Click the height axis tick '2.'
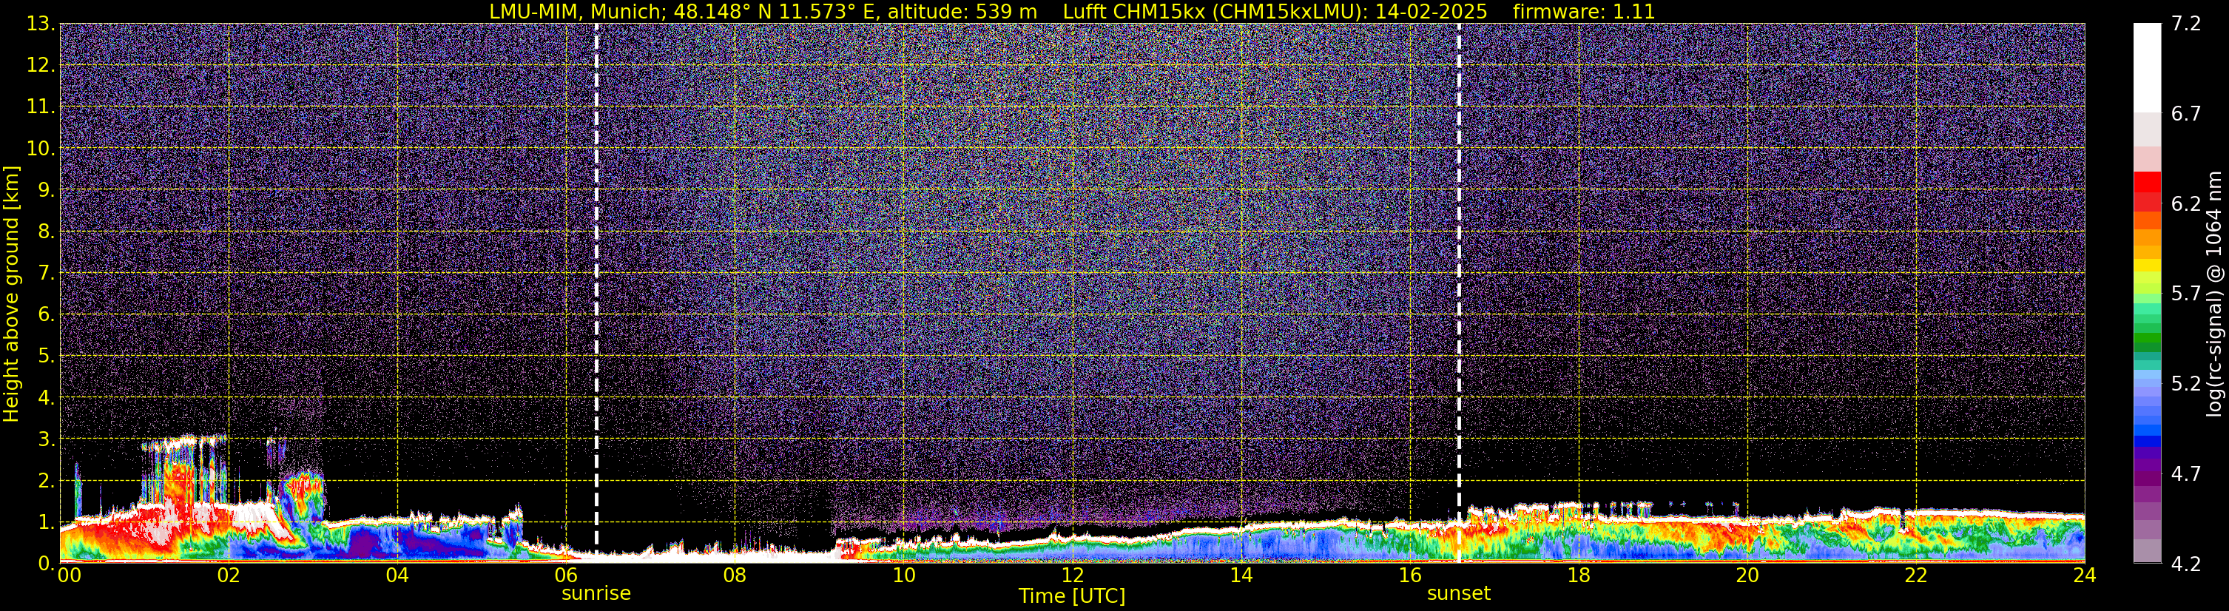The height and width of the screenshot is (611, 2229). point(47,480)
